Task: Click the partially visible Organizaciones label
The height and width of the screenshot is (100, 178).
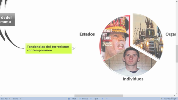Action: (170, 34)
